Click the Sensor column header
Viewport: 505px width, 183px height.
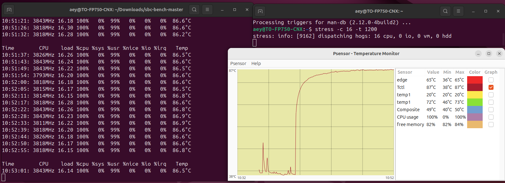pos(405,72)
